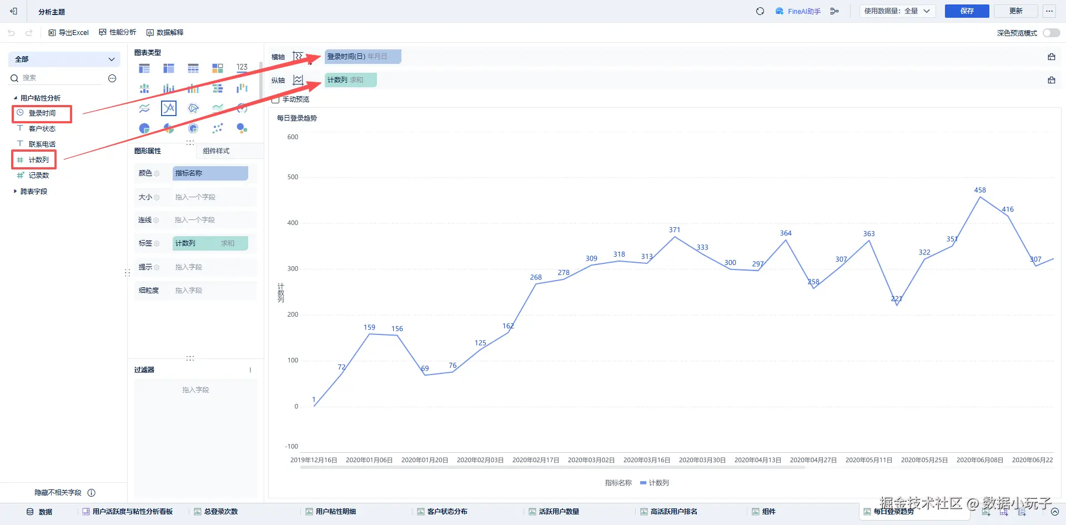Open the more options ellipsis menu
The width and height of the screenshot is (1066, 525).
click(x=1049, y=11)
